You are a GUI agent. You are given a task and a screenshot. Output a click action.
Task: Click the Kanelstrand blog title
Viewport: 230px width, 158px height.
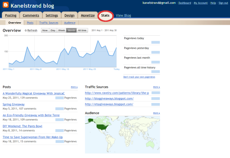[32, 6]
